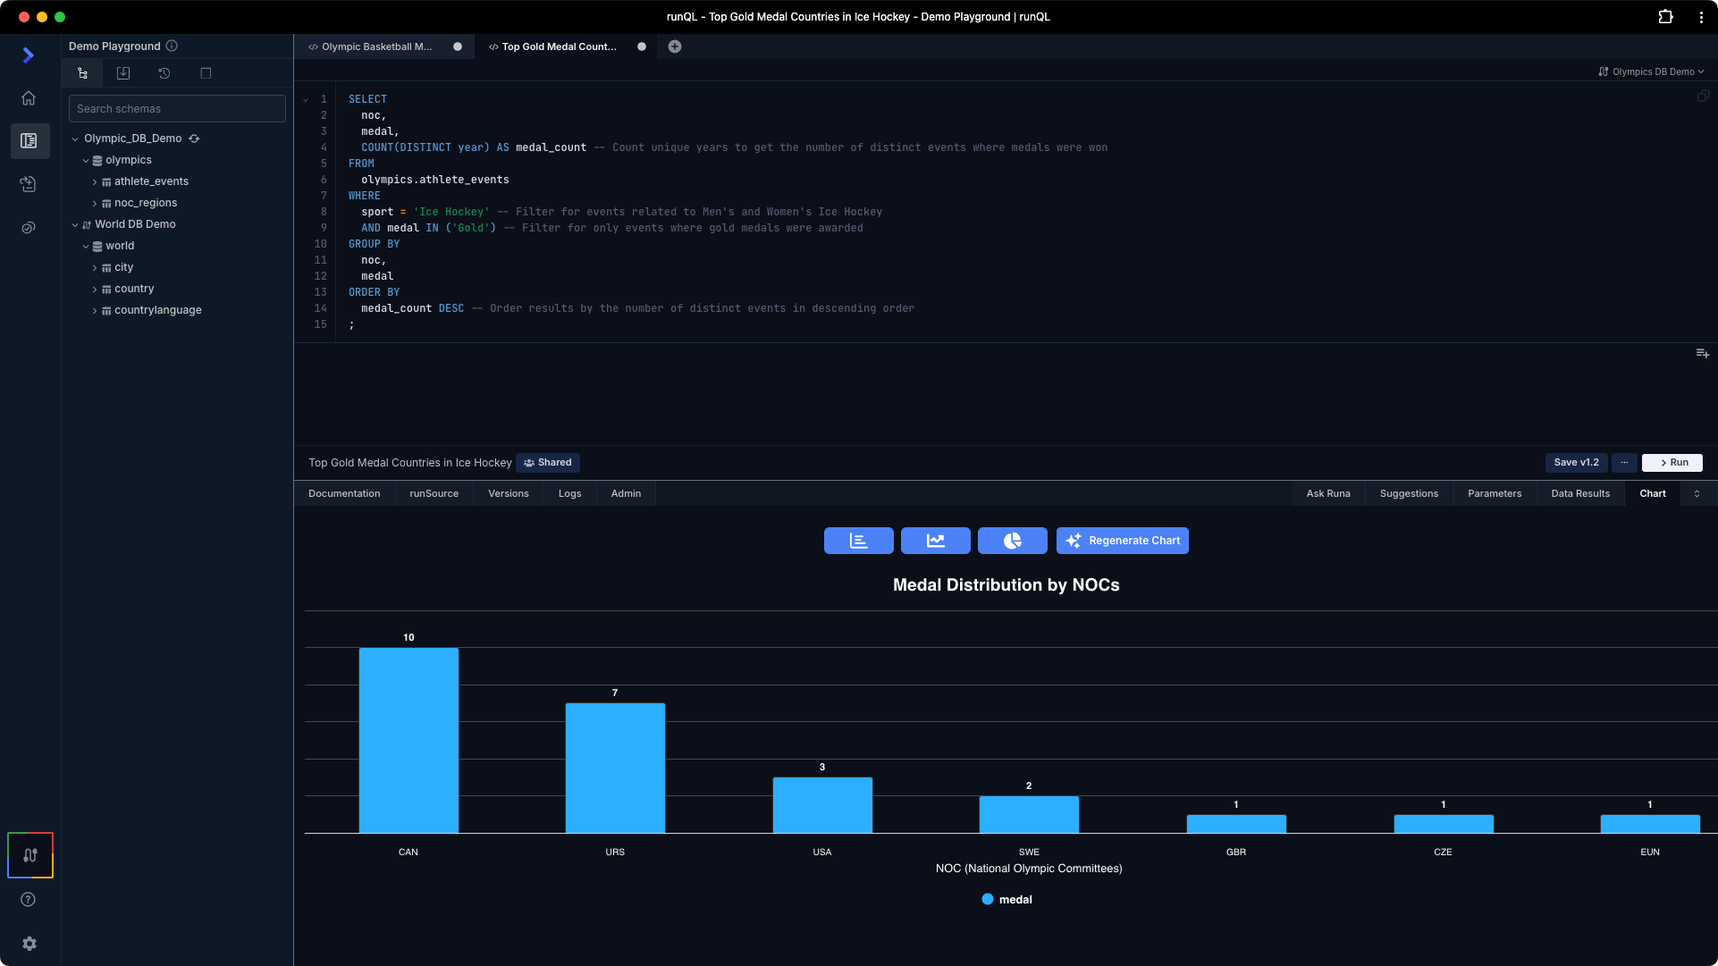1718x966 pixels.
Task: Expand the athlete_events table
Action: (95, 181)
